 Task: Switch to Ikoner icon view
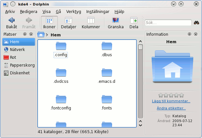click(x=49, y=23)
